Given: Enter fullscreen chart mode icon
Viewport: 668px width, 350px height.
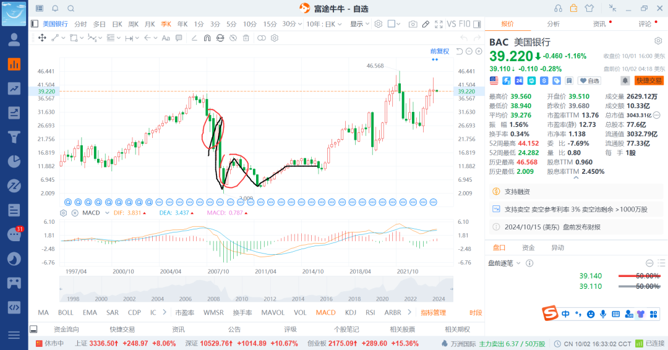Looking at the screenshot, I should [x=439, y=24].
